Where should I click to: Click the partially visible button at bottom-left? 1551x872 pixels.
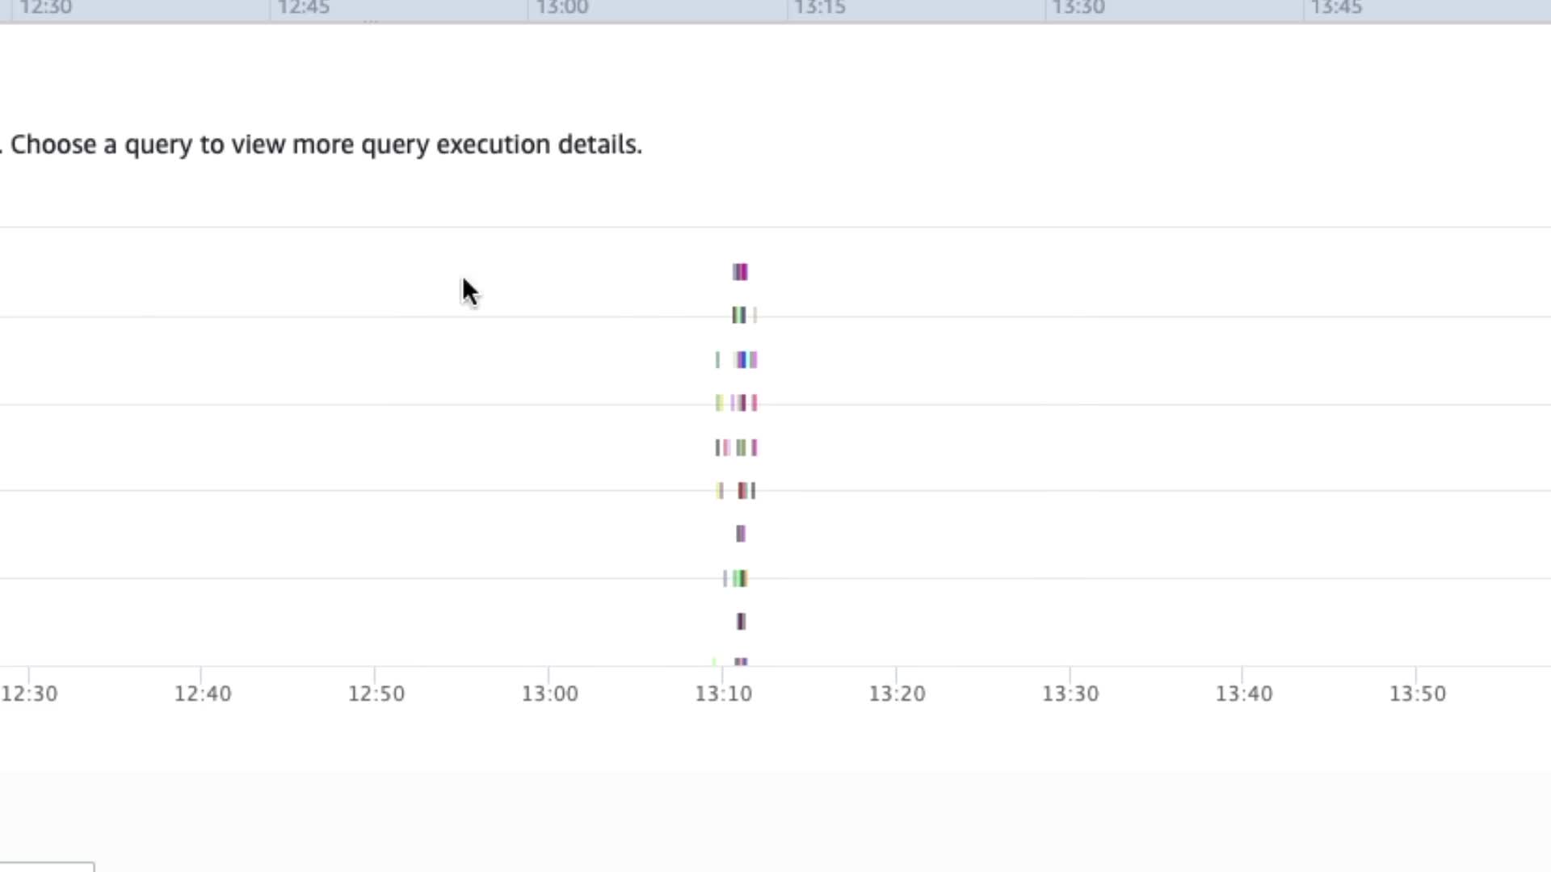click(x=47, y=867)
